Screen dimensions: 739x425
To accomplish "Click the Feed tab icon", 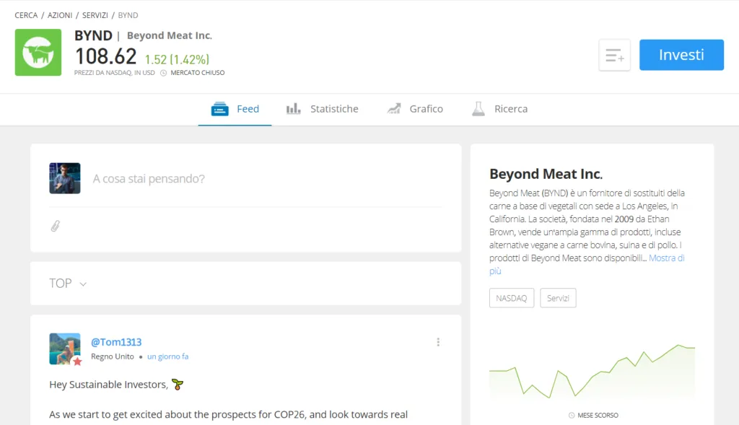I will click(219, 109).
